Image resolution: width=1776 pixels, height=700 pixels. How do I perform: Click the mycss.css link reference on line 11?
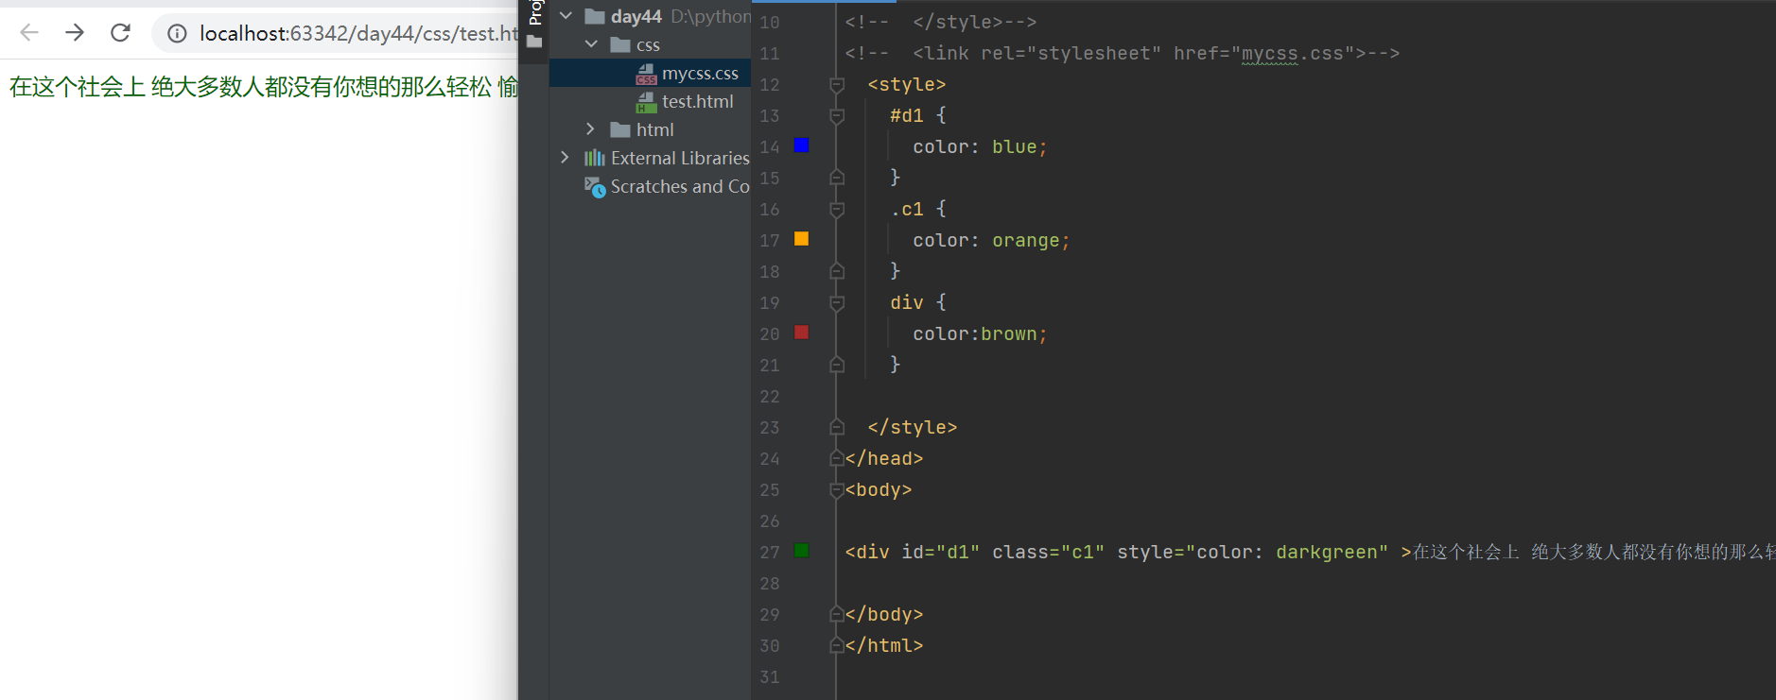click(x=1292, y=54)
